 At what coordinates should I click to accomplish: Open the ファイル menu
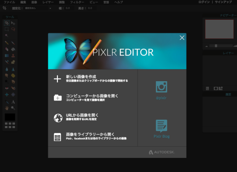9,2
